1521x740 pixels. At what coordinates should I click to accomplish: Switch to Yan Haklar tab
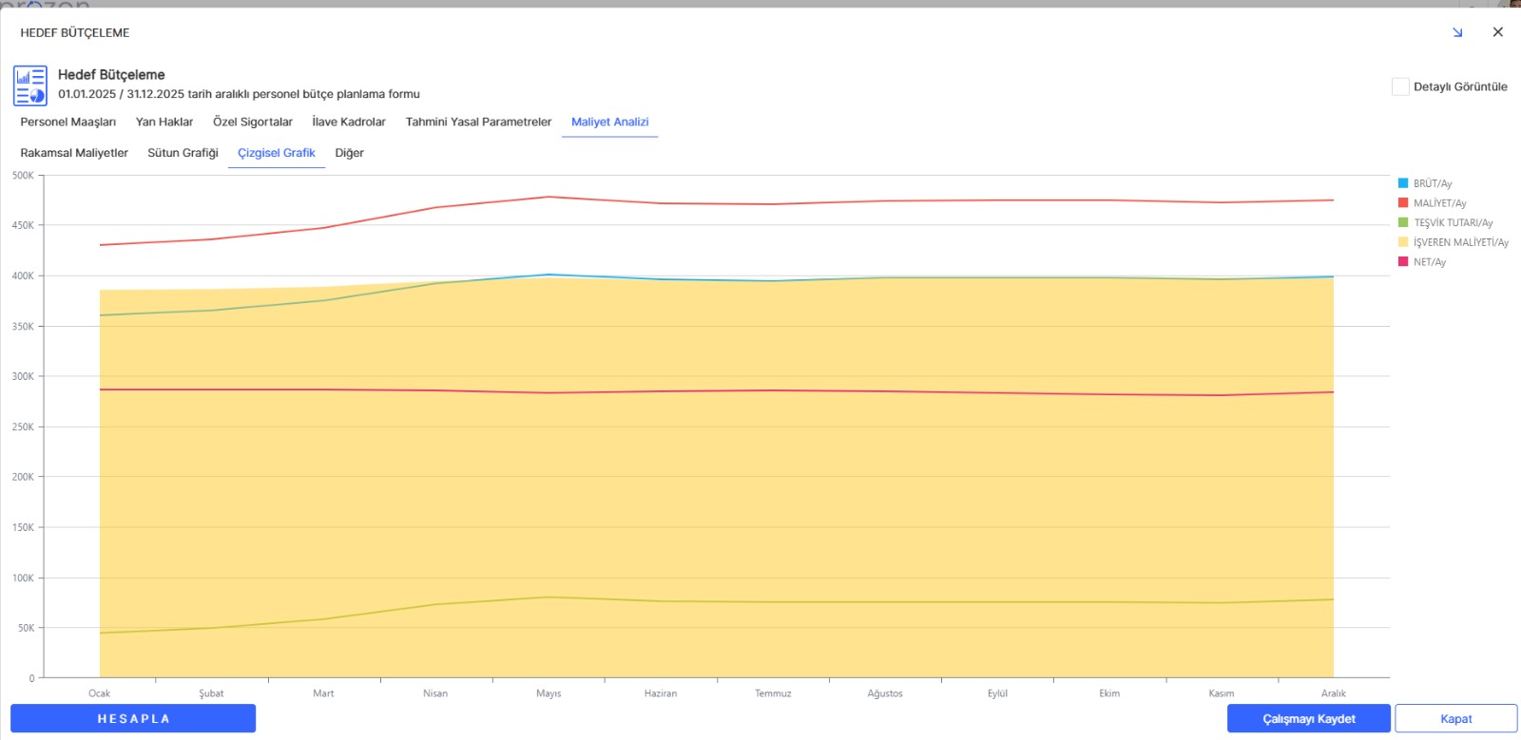pyautogui.click(x=164, y=122)
